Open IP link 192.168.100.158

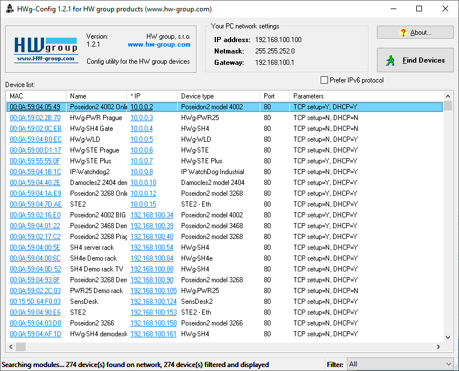pyautogui.click(x=154, y=324)
